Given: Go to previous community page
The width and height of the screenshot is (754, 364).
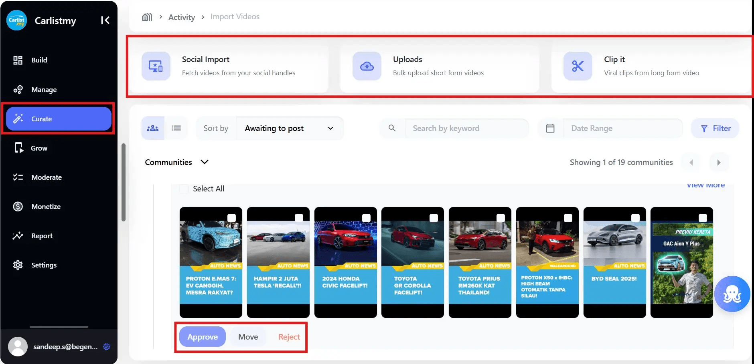Looking at the screenshot, I should click(x=691, y=163).
